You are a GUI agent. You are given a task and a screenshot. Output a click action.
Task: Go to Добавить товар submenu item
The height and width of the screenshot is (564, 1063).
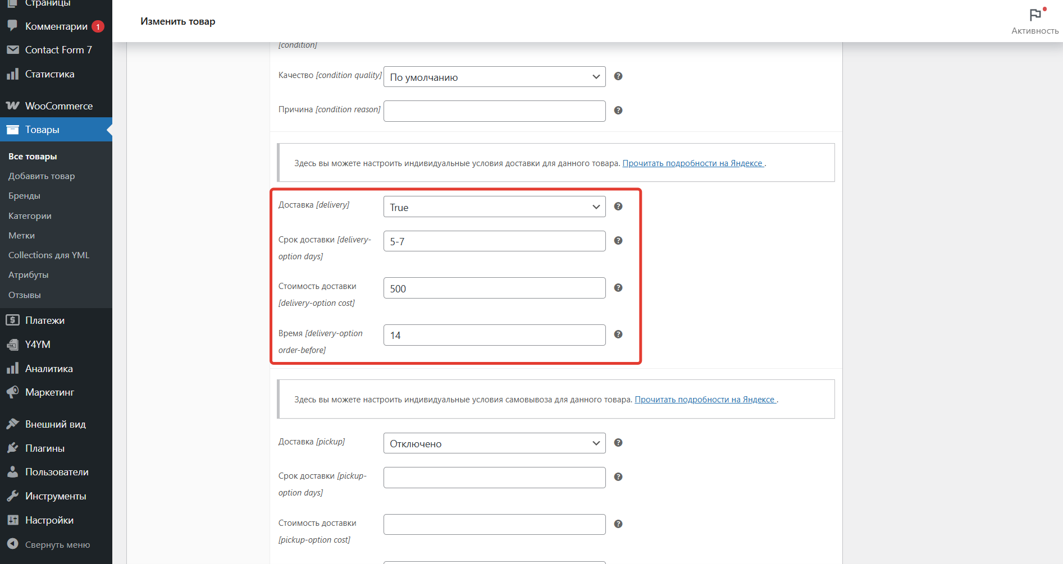pos(42,176)
